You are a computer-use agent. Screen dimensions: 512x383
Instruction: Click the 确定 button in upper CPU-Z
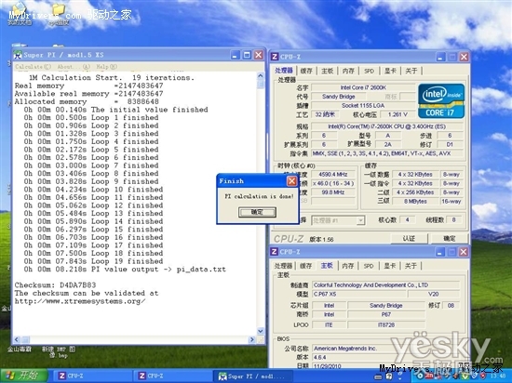coord(450,239)
